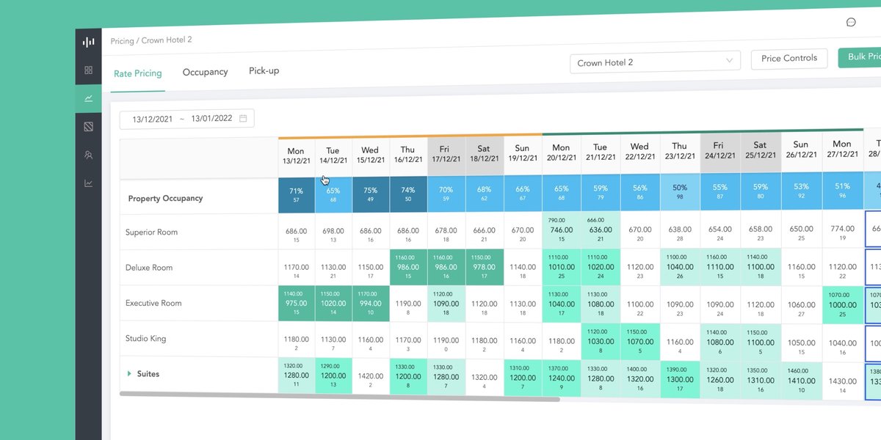Switch to the Occupancy tab

click(205, 72)
